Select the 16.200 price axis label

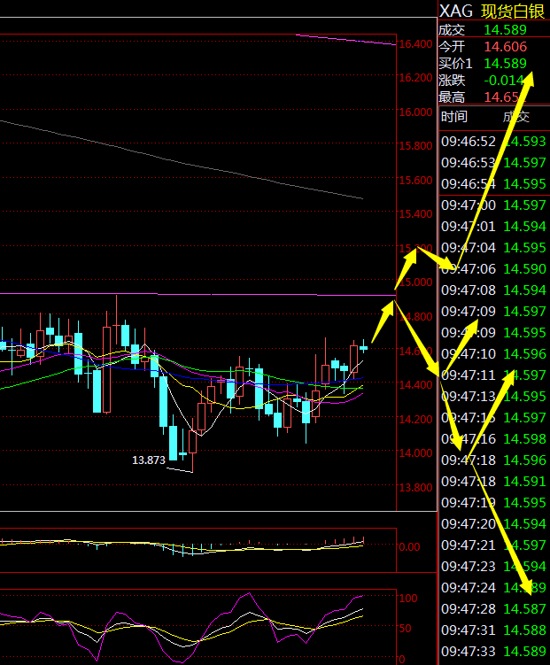pos(415,78)
